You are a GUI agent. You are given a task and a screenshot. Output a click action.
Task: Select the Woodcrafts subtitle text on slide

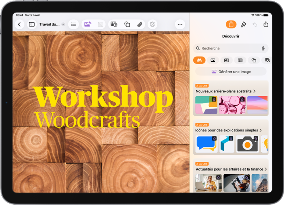(x=88, y=120)
